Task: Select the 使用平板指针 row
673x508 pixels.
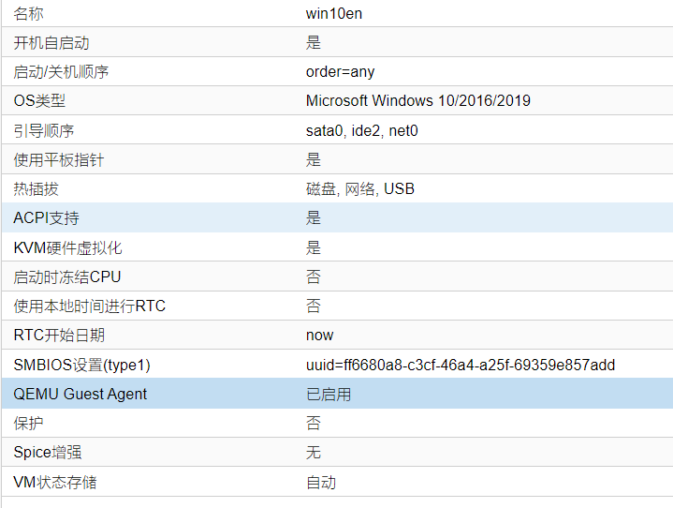Action: tap(337, 159)
